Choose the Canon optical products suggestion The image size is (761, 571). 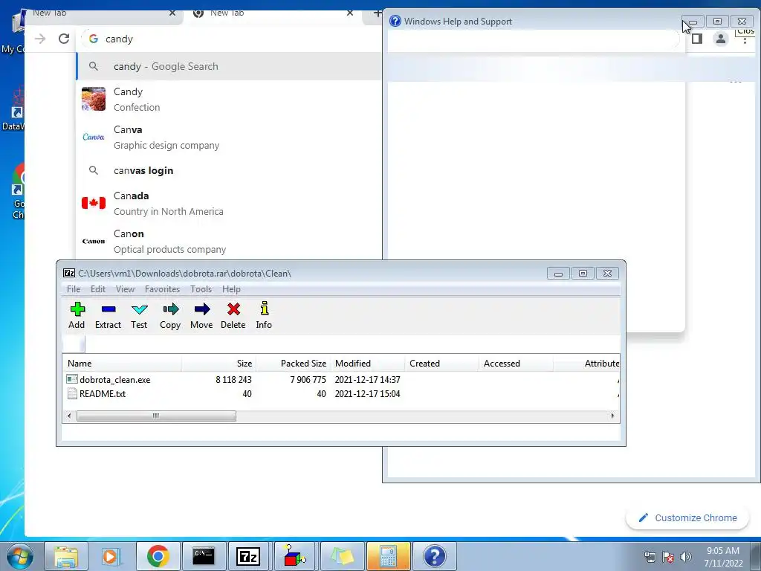pyautogui.click(x=229, y=242)
